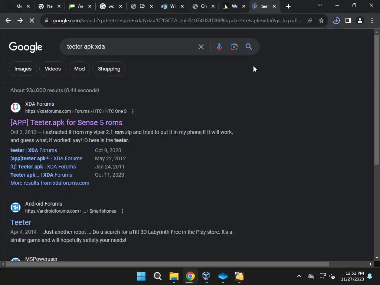Open options for the XDA Forums result
This screenshot has width=380, height=285.
[132, 111]
